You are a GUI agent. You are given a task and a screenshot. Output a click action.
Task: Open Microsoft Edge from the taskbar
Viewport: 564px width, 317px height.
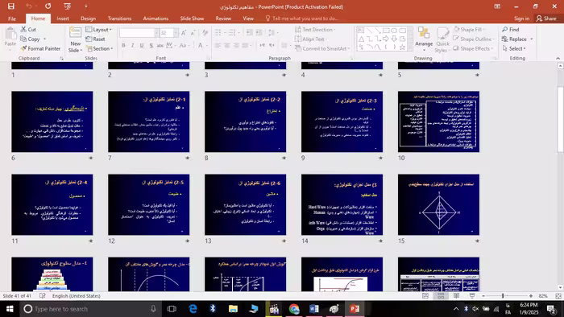pos(193,309)
